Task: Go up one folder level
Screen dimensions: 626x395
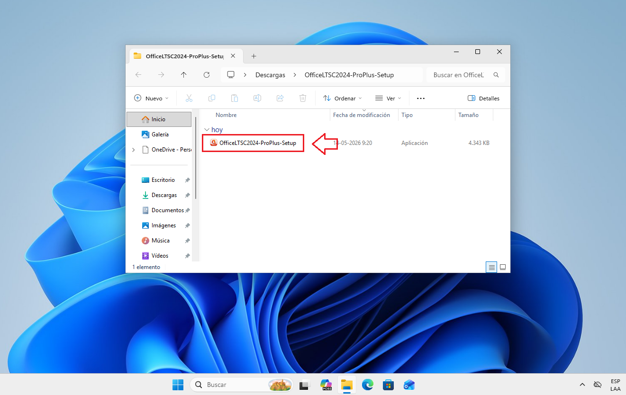Action: point(184,75)
